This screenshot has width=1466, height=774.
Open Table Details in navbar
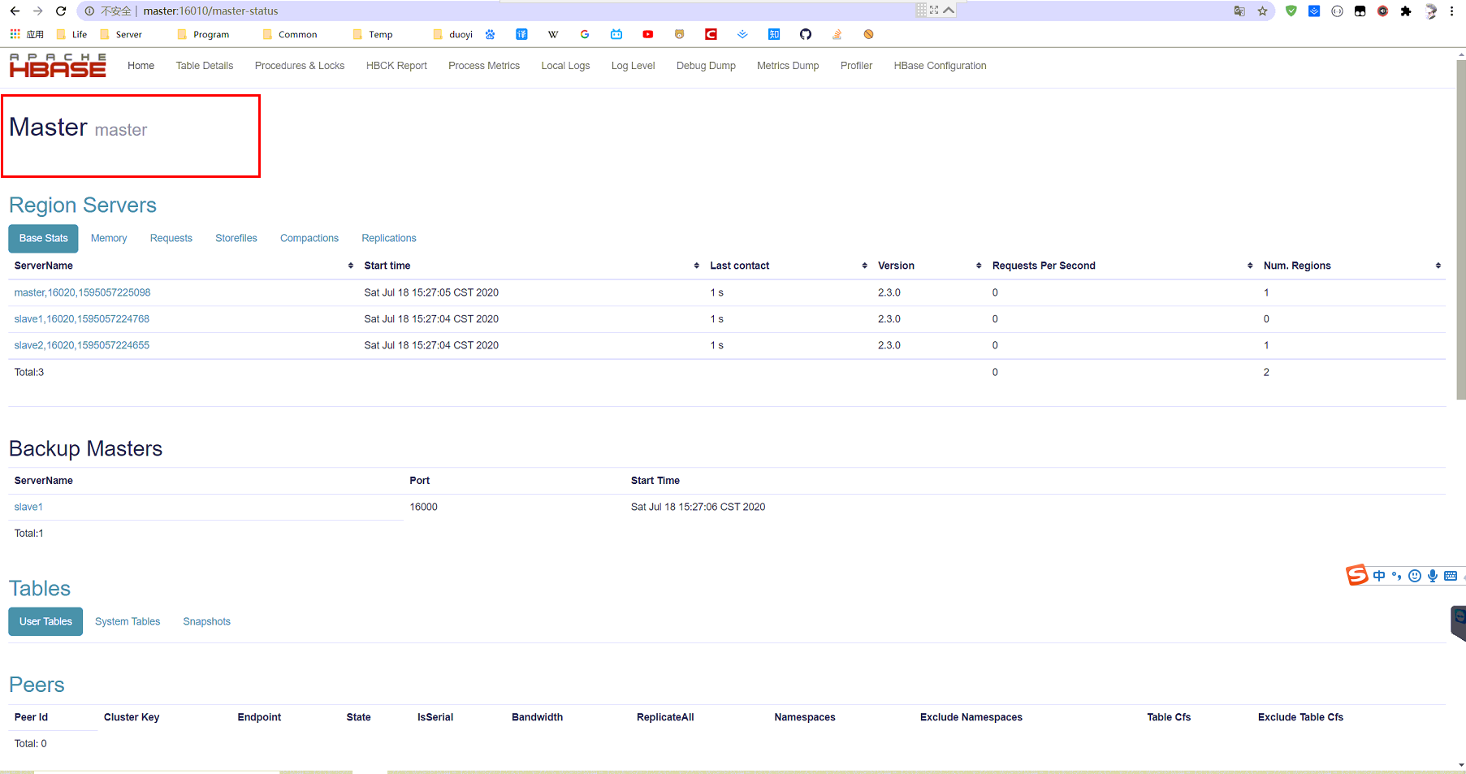point(205,66)
